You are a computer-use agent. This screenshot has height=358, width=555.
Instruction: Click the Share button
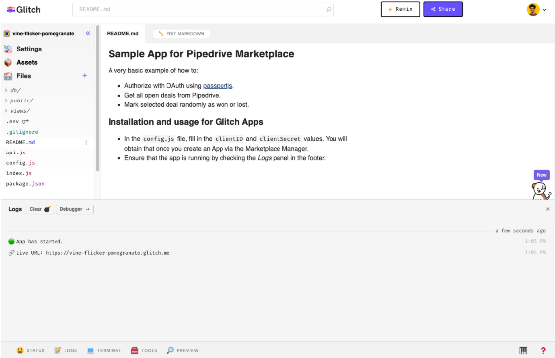[443, 9]
